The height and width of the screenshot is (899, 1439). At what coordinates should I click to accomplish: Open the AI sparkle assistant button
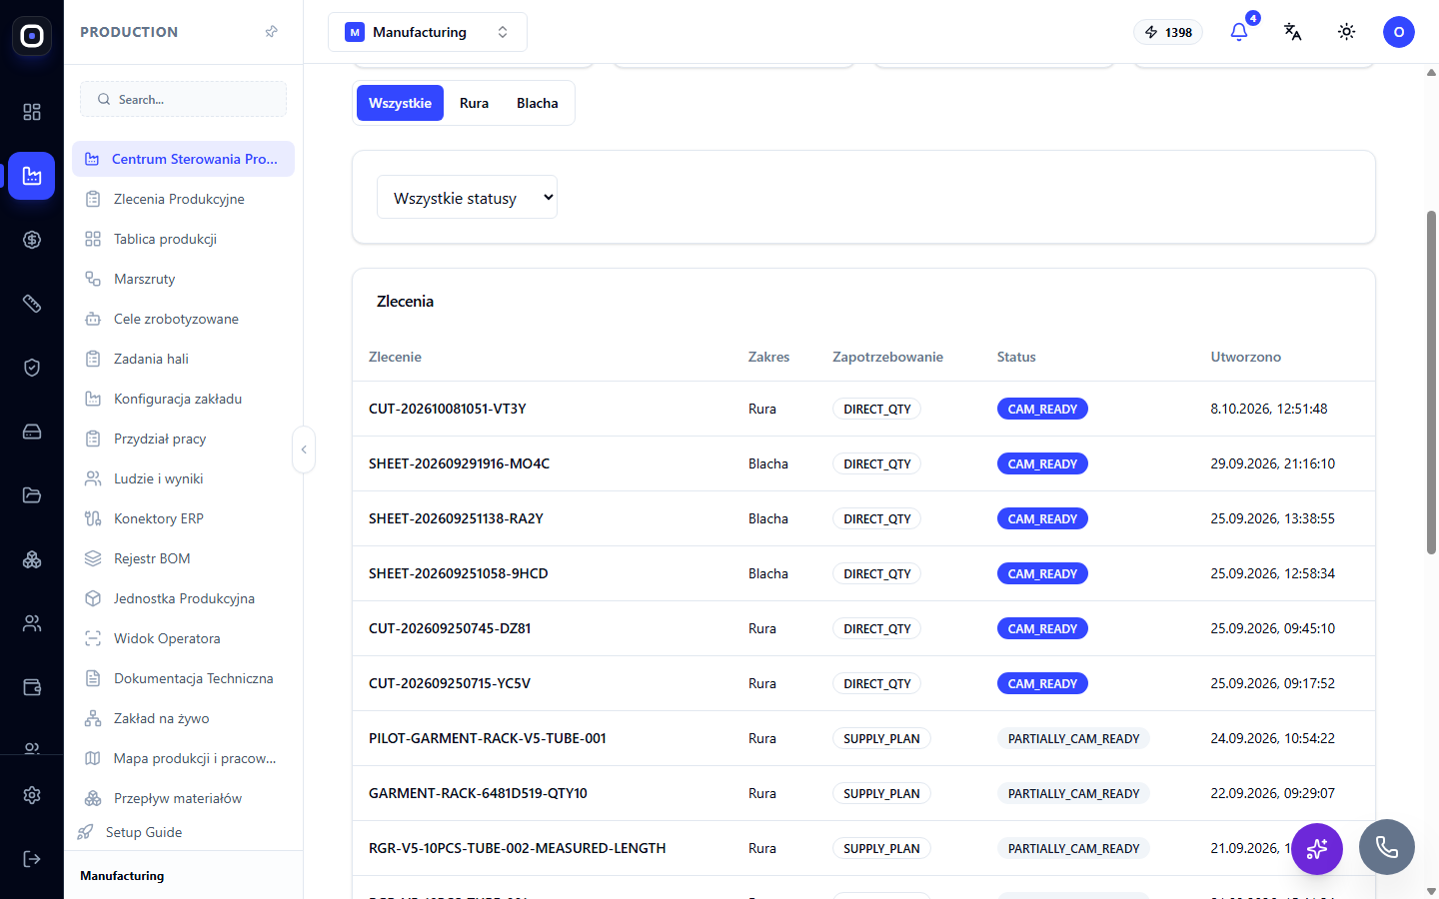1317,848
